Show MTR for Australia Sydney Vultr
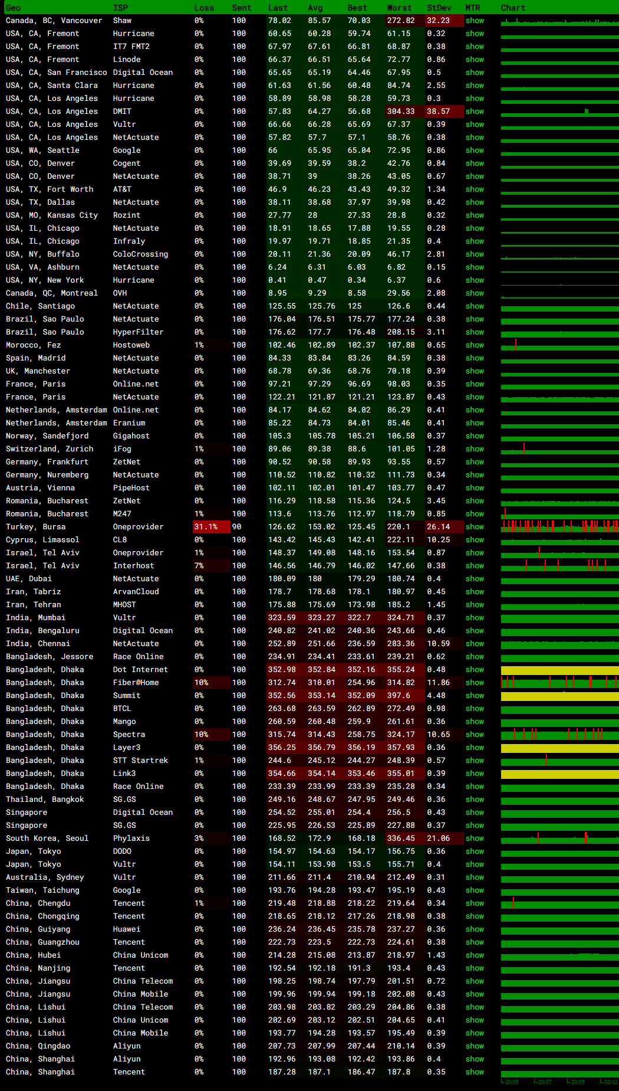Screen dimensions: 619x1091 pyautogui.click(x=475, y=877)
